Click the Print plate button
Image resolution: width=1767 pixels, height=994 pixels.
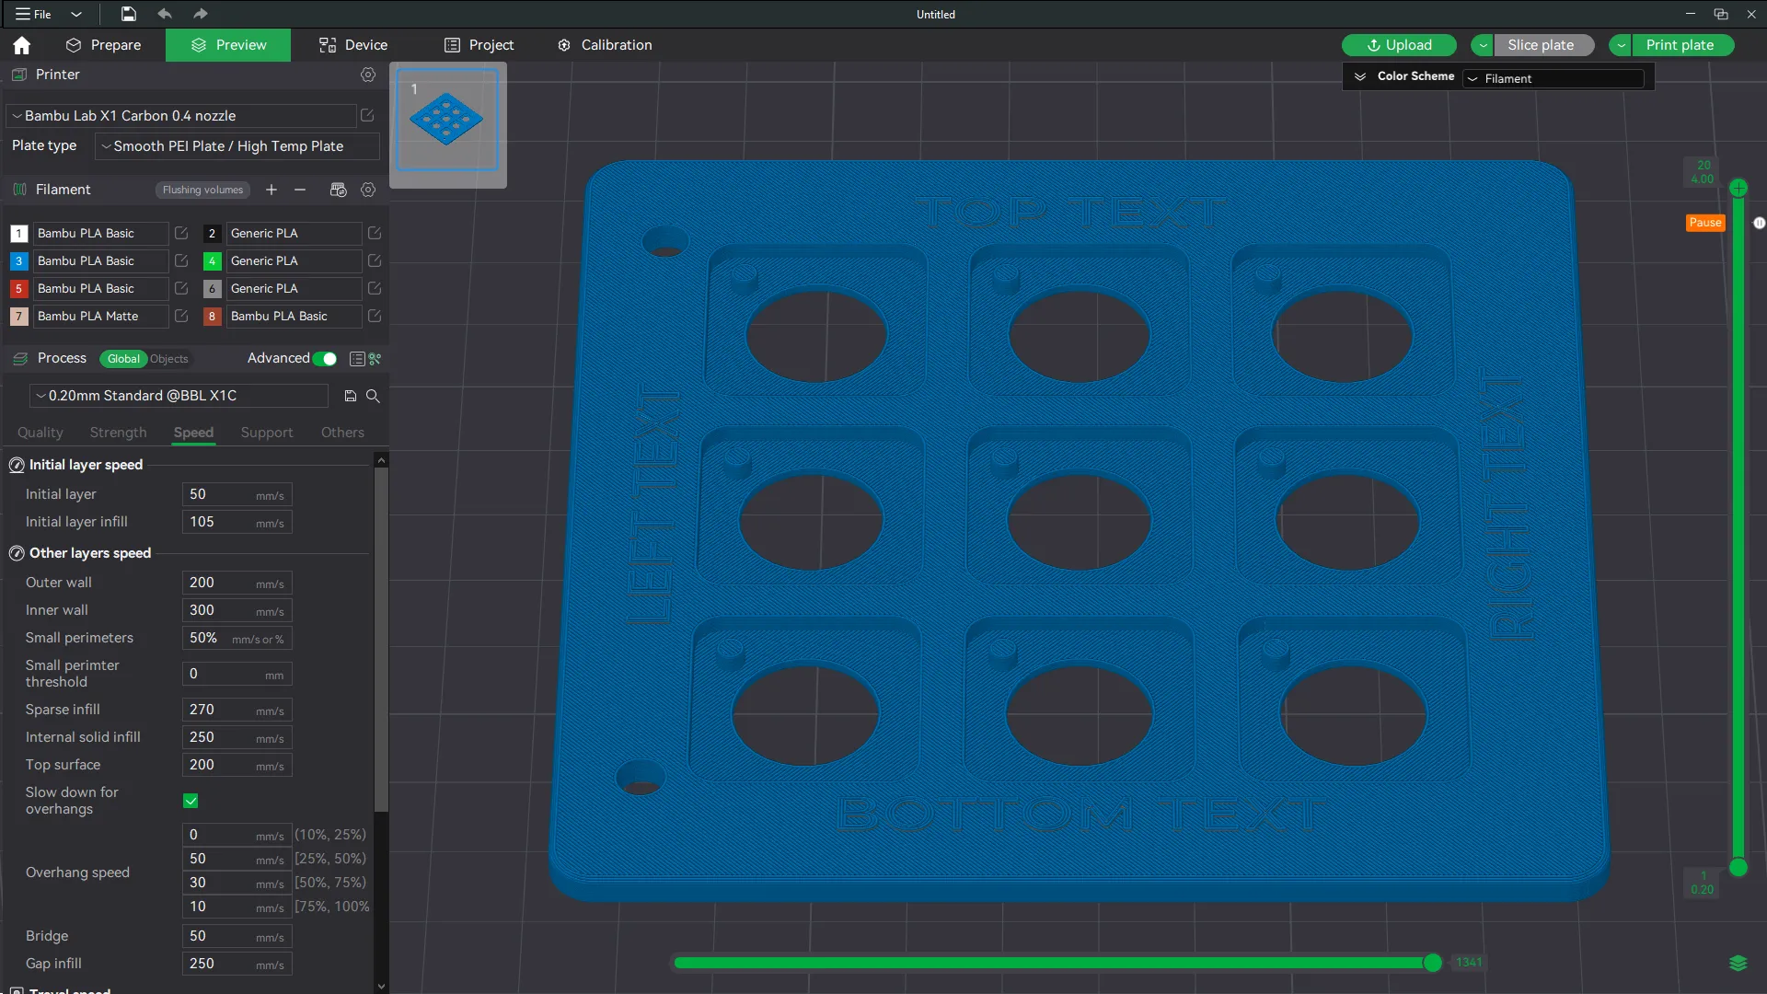1683,45
